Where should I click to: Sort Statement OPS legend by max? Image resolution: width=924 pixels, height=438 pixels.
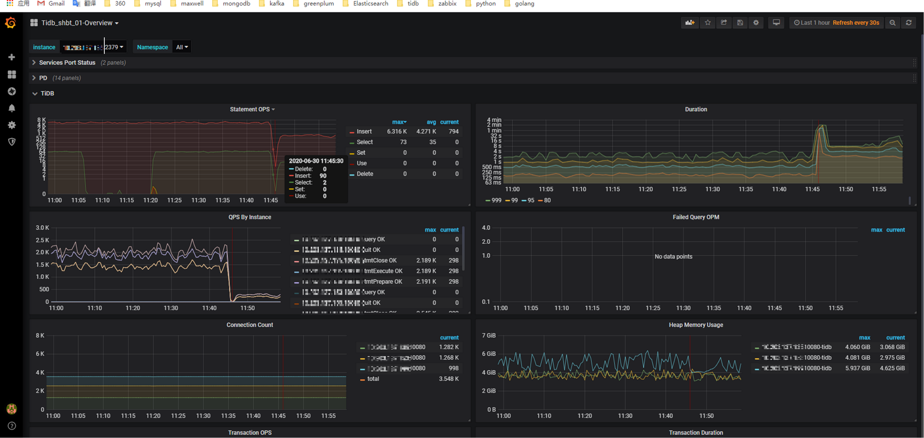pos(399,122)
